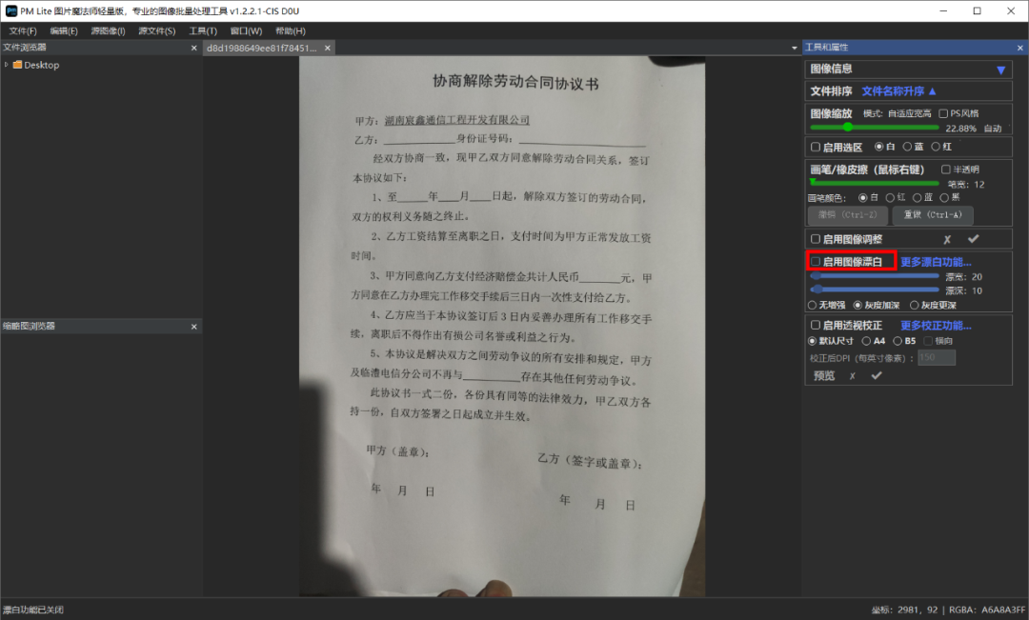
Task: Adjust the green 笔宽 brush width slider
Action: pos(874,183)
